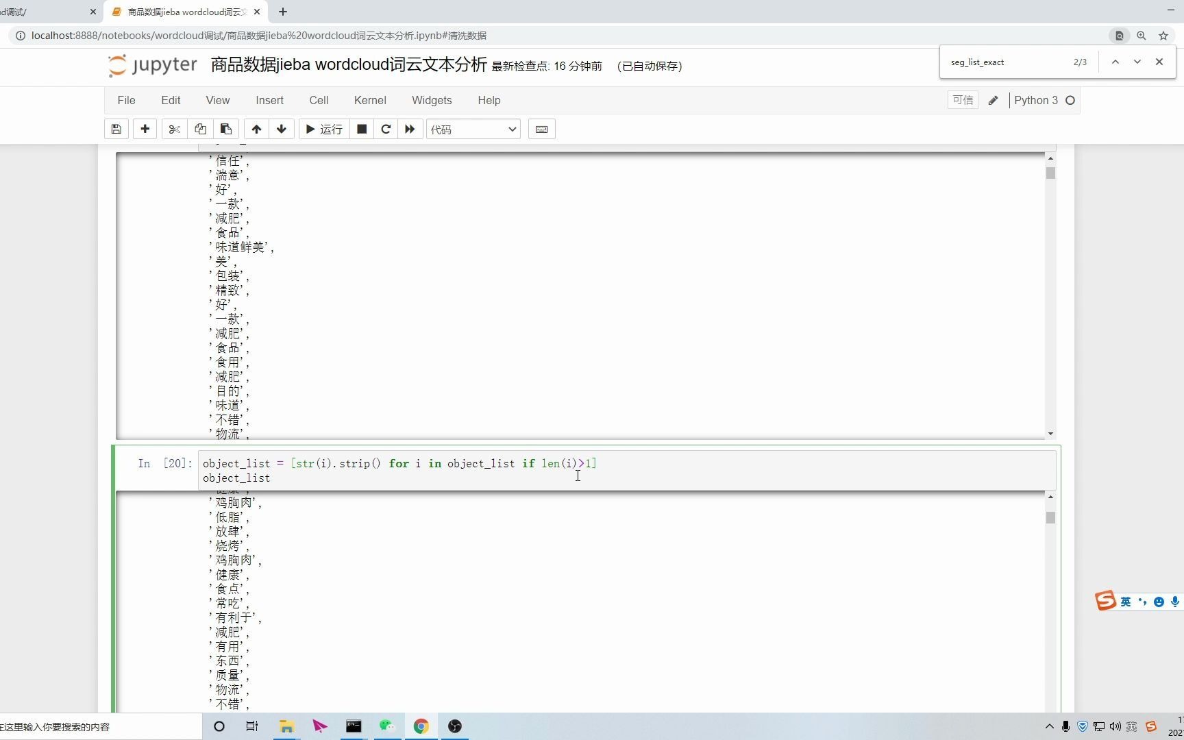Select the In [20] cell prompt
The width and height of the screenshot is (1184, 740).
[165, 464]
